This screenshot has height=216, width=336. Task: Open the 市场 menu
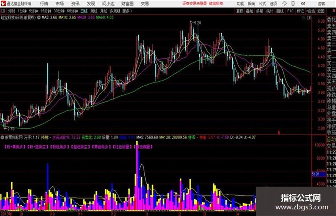click(x=60, y=4)
